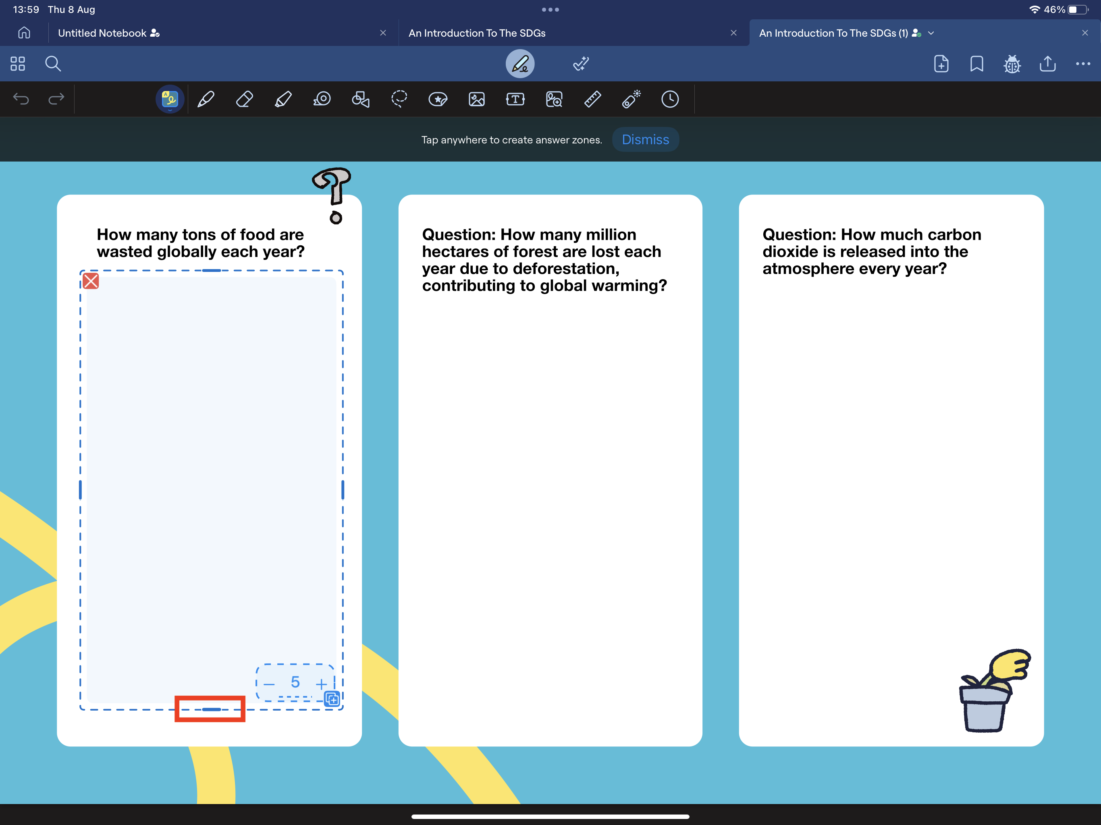Screen dimensions: 1101x825
Task: Bookmark the current page
Action: coord(976,64)
